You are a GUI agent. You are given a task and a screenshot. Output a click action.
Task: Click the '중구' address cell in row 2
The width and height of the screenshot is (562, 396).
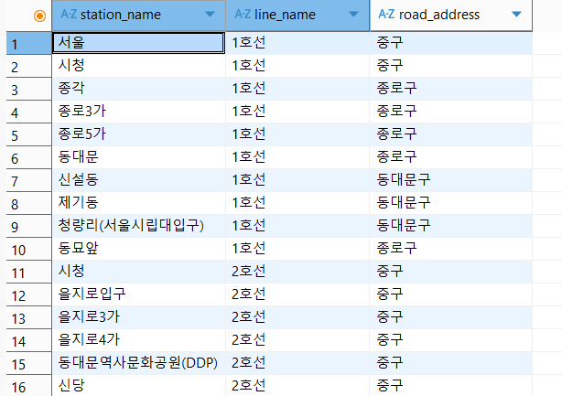click(451, 66)
